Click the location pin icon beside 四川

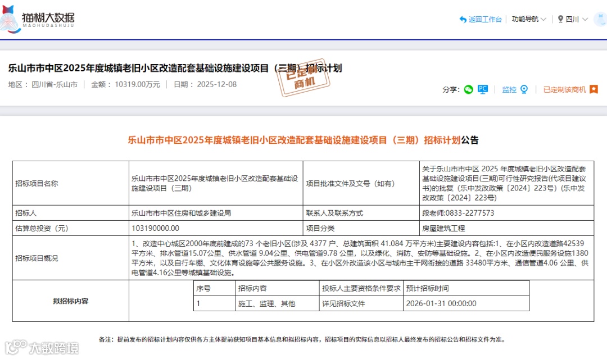coord(560,19)
